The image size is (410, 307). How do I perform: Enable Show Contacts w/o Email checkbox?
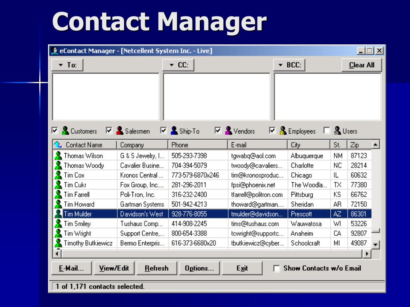point(276,268)
